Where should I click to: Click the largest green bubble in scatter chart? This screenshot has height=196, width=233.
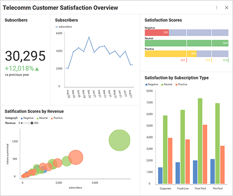[x=119, y=140]
